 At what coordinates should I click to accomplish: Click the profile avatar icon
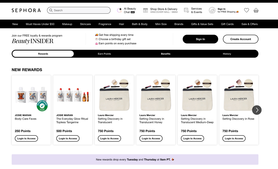coord(212,10)
